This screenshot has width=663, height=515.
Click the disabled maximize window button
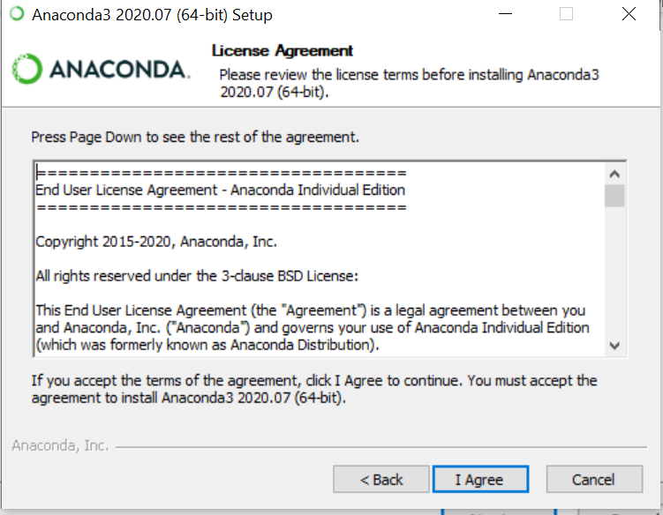click(566, 14)
